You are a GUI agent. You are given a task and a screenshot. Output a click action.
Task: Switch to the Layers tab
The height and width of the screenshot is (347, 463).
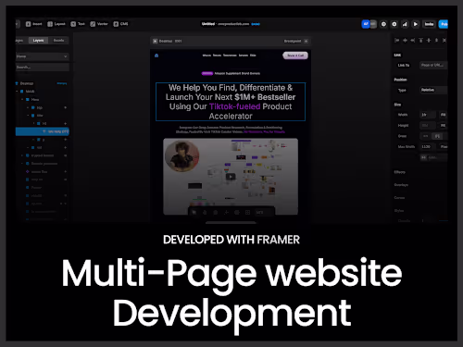click(x=38, y=41)
